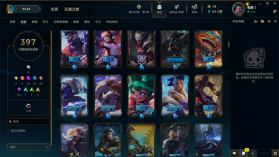279x157 pixels.
Task: Click the PLAY button
Action: coord(27,9)
